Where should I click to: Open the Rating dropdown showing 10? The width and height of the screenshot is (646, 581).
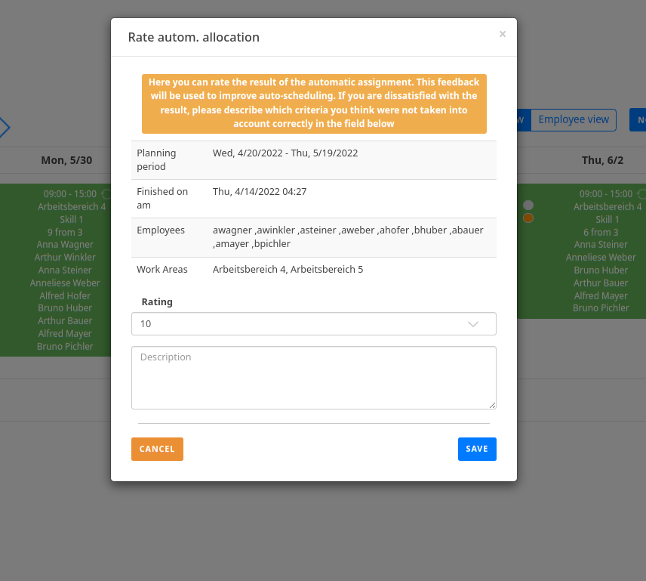point(313,323)
